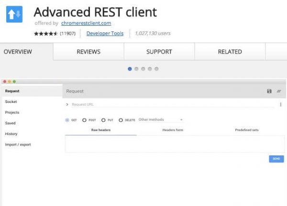Open Projects in the sidebar

pyautogui.click(x=32, y=113)
